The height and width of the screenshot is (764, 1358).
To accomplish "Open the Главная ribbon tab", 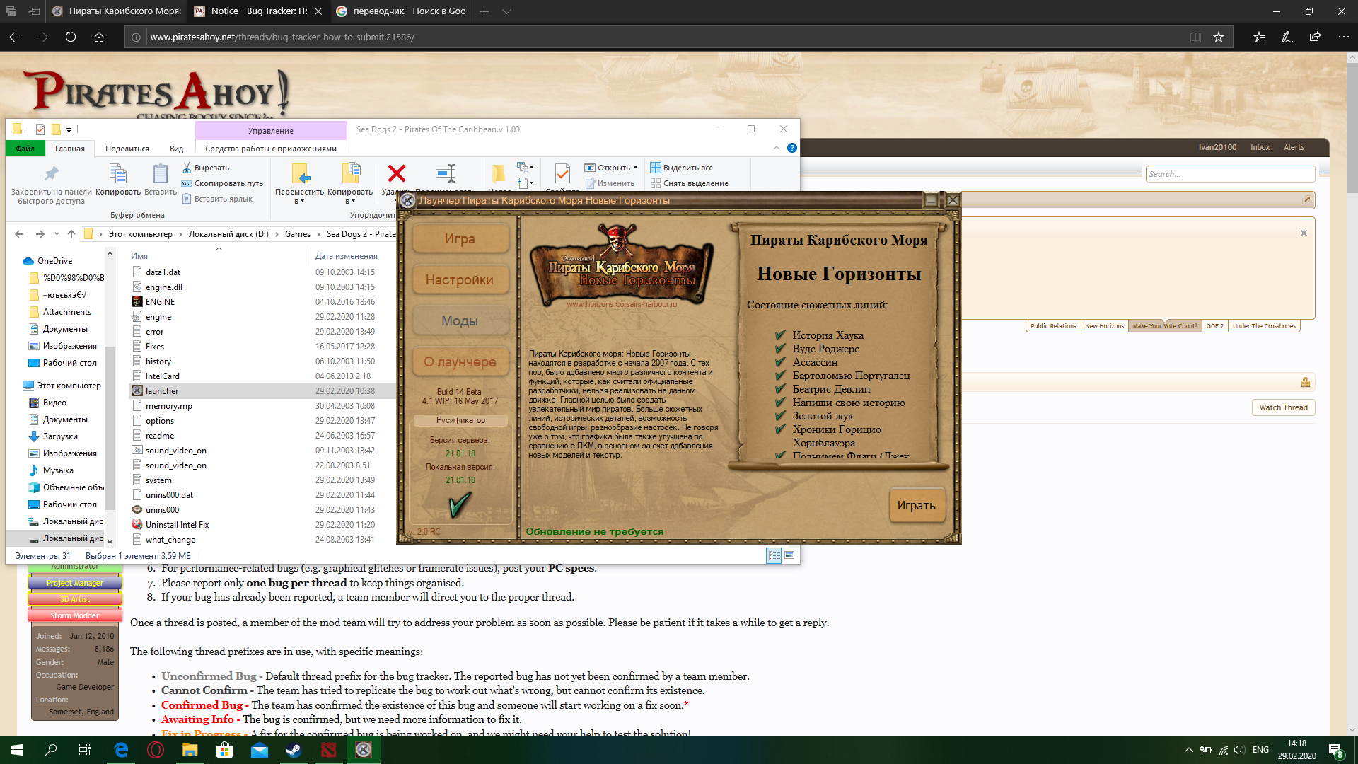I will 70,149.
